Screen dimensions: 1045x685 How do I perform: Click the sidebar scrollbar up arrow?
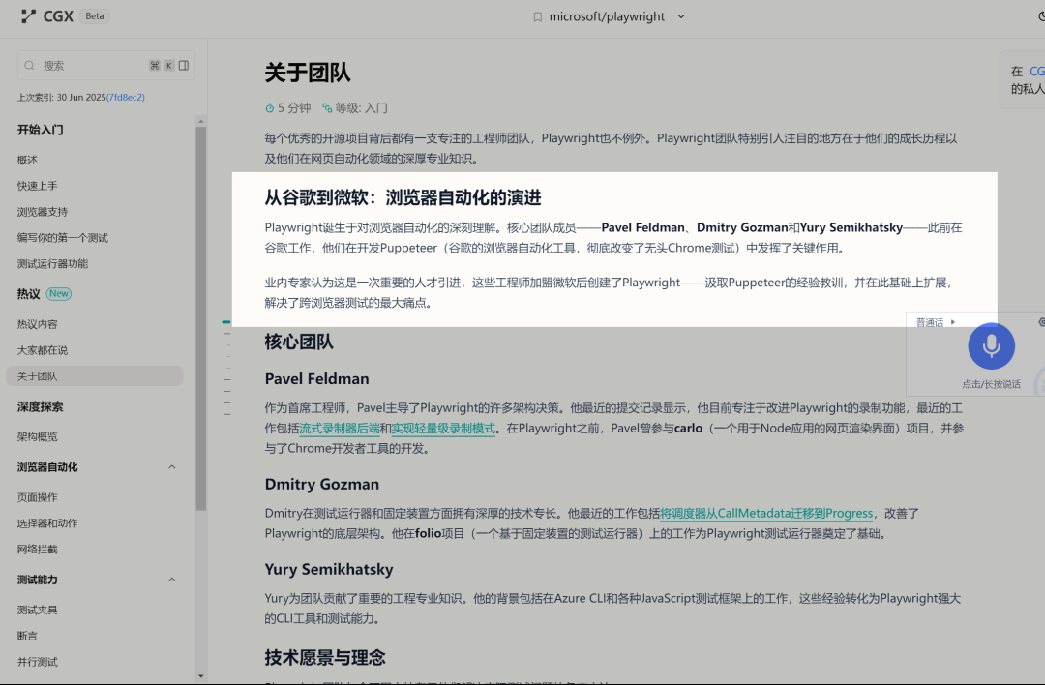tap(200, 121)
